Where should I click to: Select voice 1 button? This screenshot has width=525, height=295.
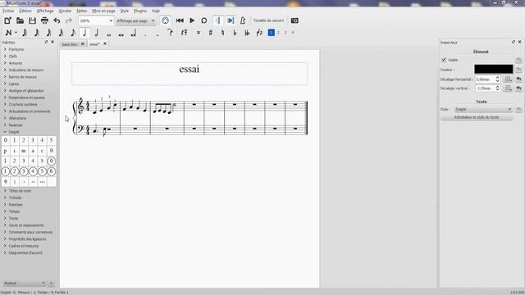[x=272, y=33]
